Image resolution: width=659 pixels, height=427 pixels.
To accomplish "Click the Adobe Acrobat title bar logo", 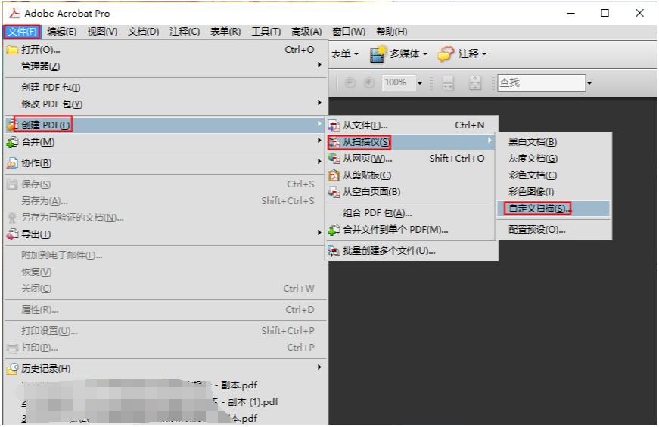I will pos(14,13).
